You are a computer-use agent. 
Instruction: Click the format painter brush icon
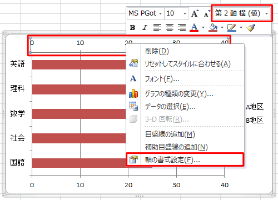coord(251,28)
